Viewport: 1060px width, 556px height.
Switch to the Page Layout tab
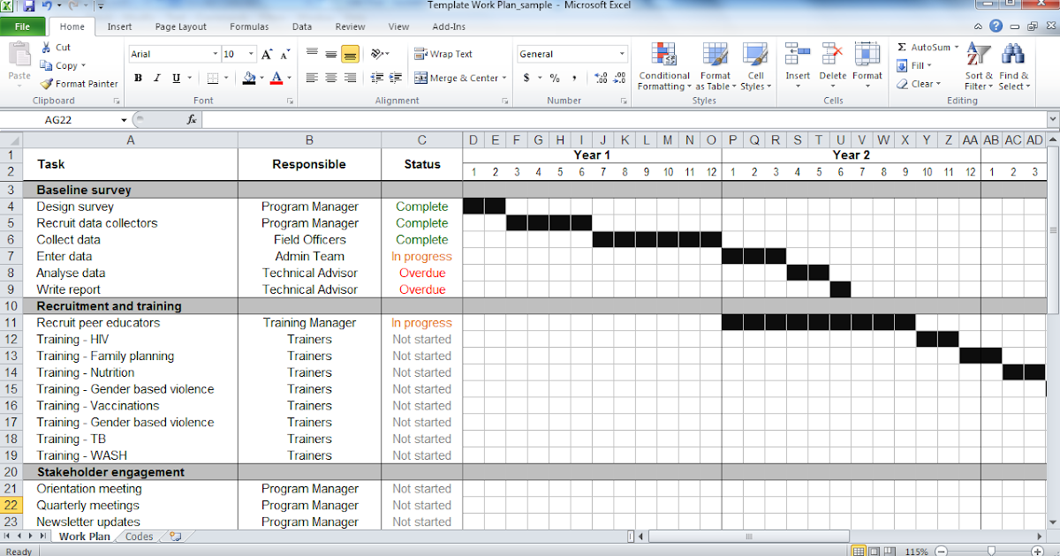pos(180,26)
